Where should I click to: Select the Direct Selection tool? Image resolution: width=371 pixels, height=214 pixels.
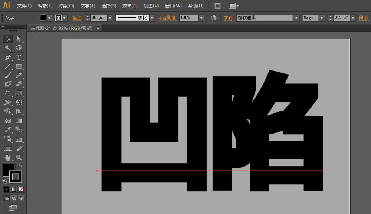19,39
